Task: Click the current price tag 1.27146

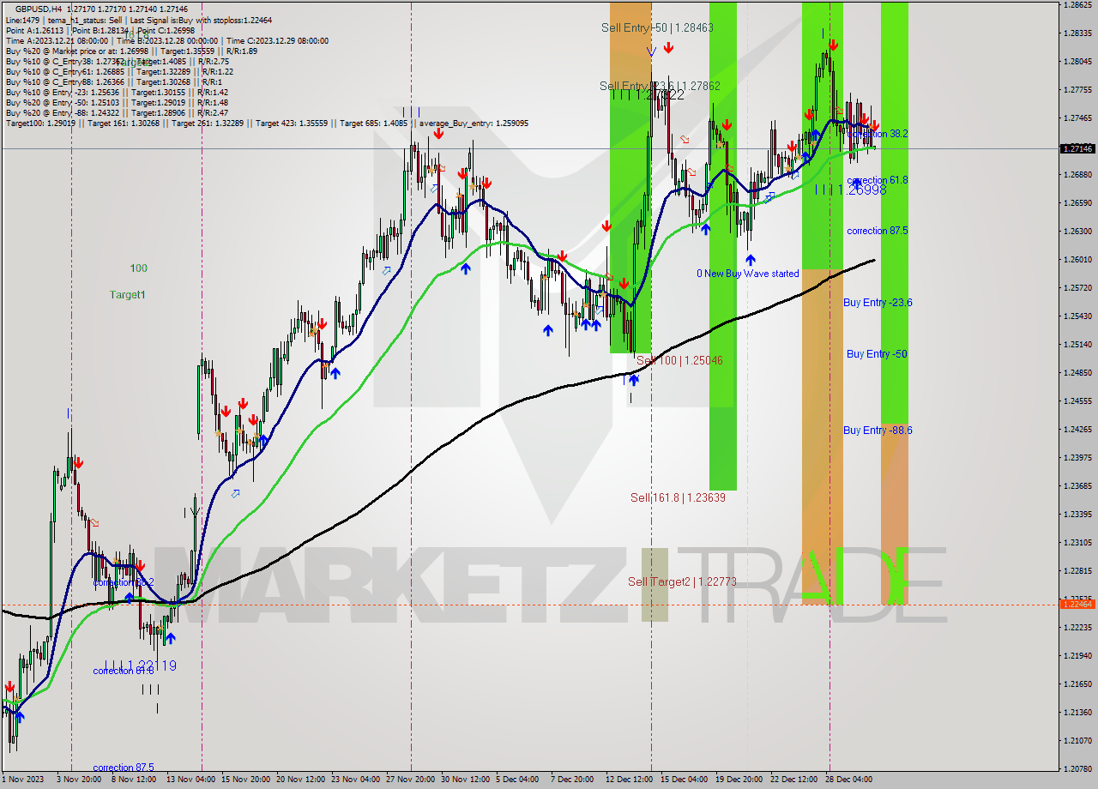Action: click(1077, 148)
